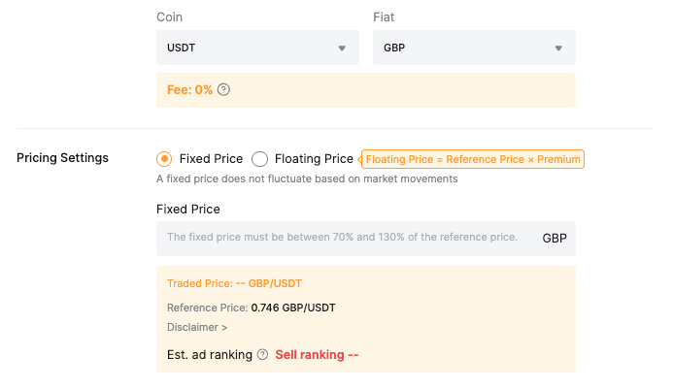Open the Disclaimer link
The width and height of the screenshot is (673, 389).
[197, 328]
